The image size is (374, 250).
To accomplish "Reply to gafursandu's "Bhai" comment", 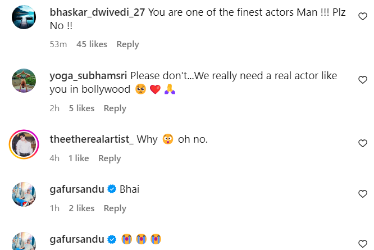I will 115,208.
